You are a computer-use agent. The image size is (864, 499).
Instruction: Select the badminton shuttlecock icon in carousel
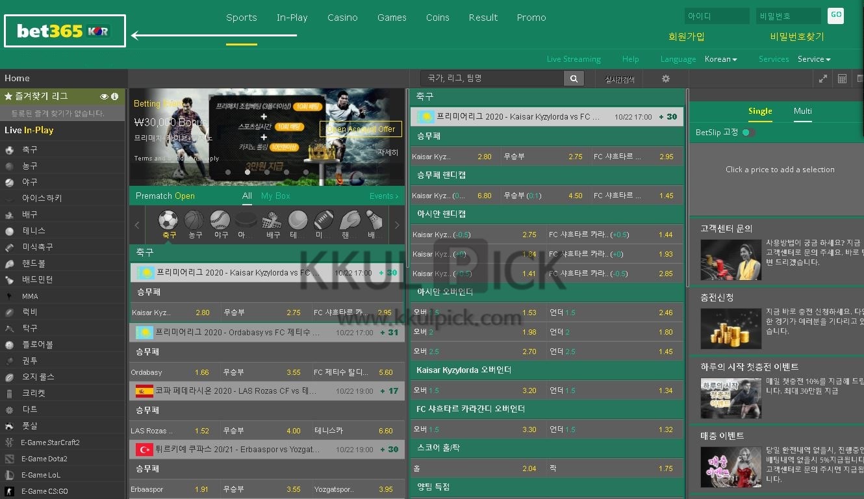[x=374, y=220]
